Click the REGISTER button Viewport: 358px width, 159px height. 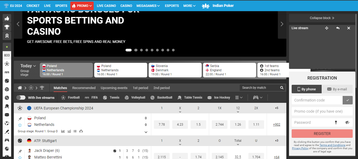(x=322, y=134)
